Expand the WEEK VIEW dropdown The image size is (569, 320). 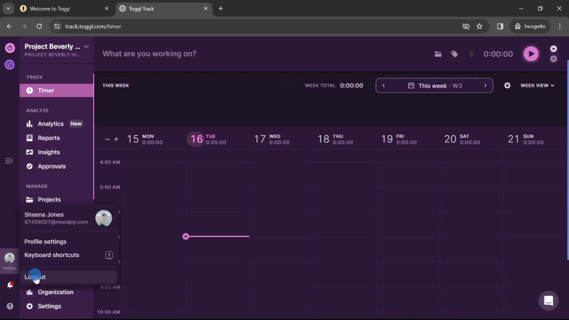click(537, 85)
